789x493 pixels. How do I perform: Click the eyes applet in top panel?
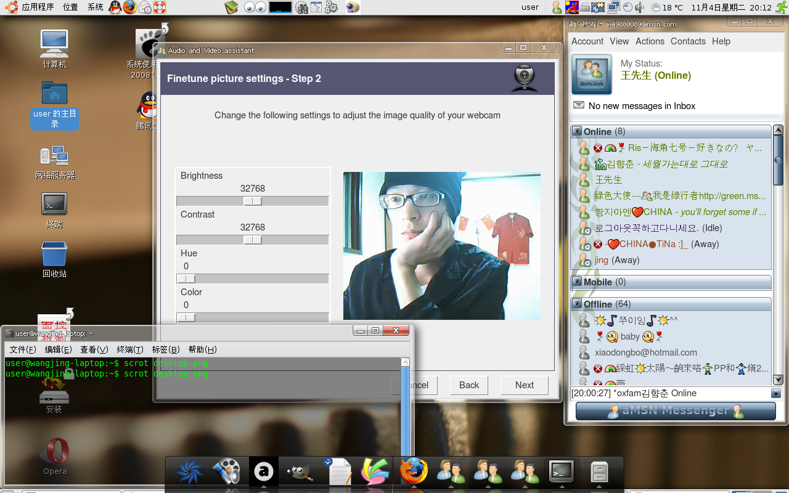[255, 7]
